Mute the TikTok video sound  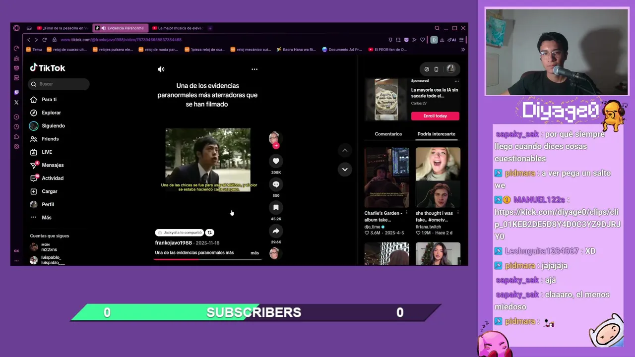coord(161,69)
